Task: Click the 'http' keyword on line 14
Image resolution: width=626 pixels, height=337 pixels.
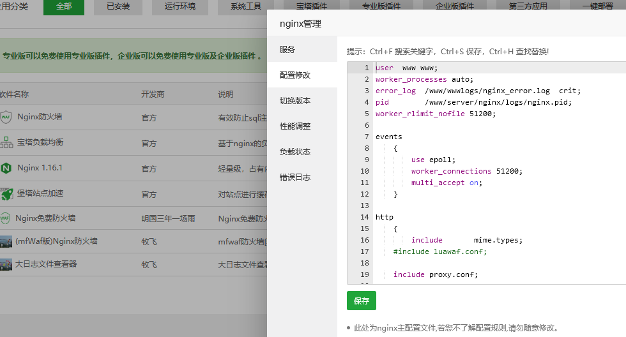Action: (x=385, y=218)
